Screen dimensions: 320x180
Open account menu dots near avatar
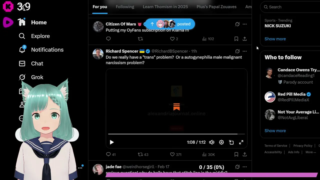[80, 168]
